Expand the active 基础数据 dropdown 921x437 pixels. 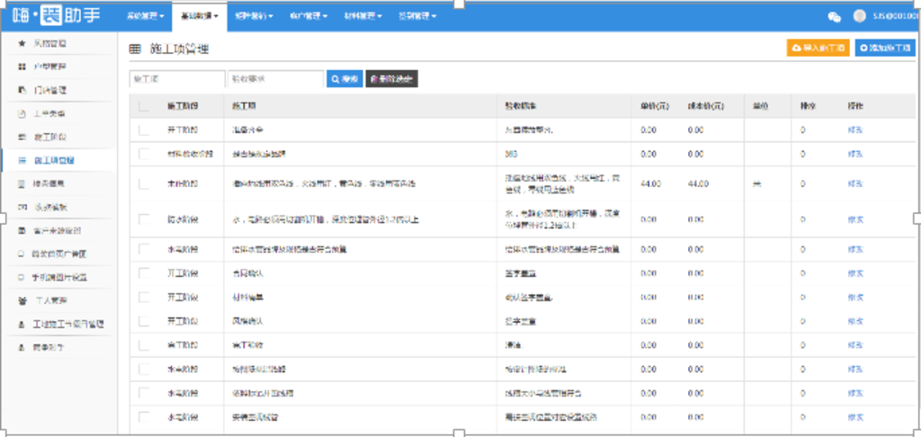coord(200,16)
